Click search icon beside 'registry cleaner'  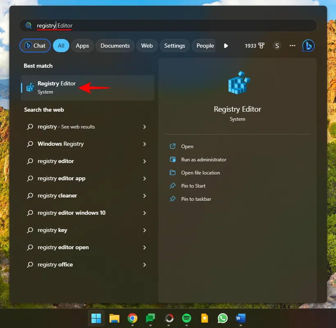(30, 195)
